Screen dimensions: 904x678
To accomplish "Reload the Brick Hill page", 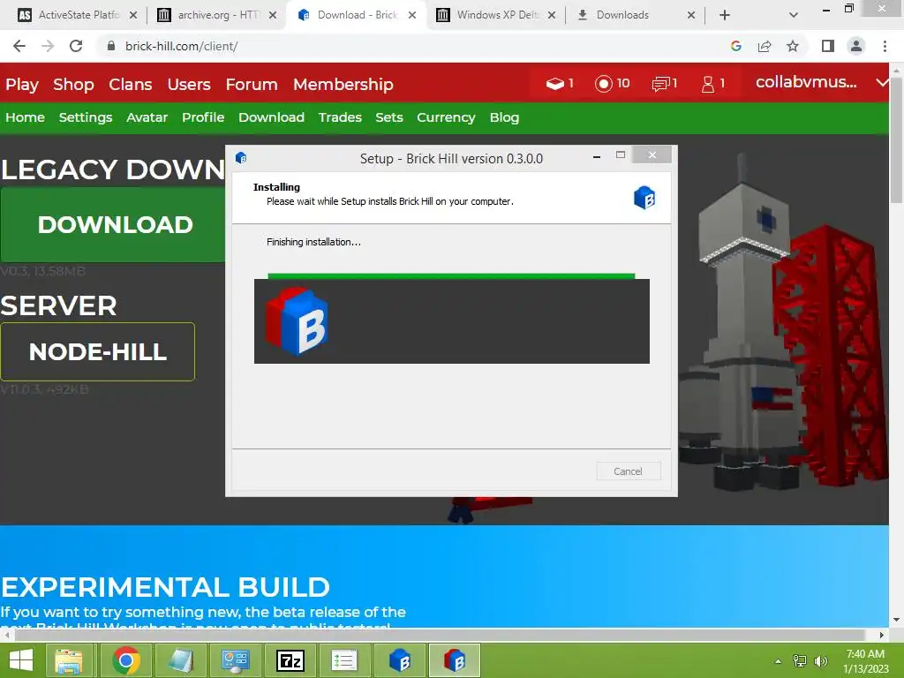I will (76, 46).
